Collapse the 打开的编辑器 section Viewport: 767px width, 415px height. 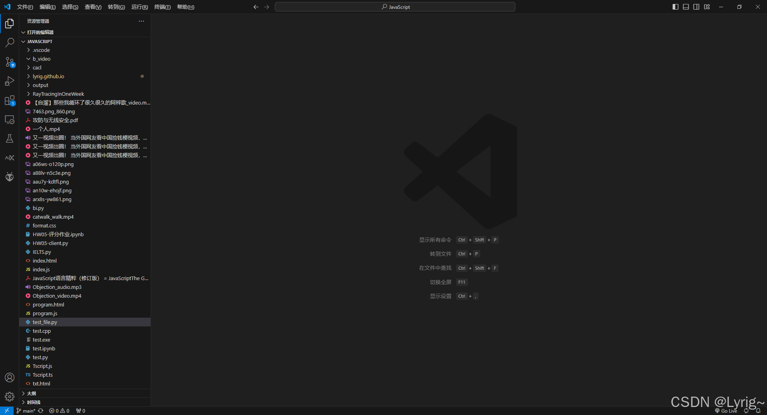[85, 32]
